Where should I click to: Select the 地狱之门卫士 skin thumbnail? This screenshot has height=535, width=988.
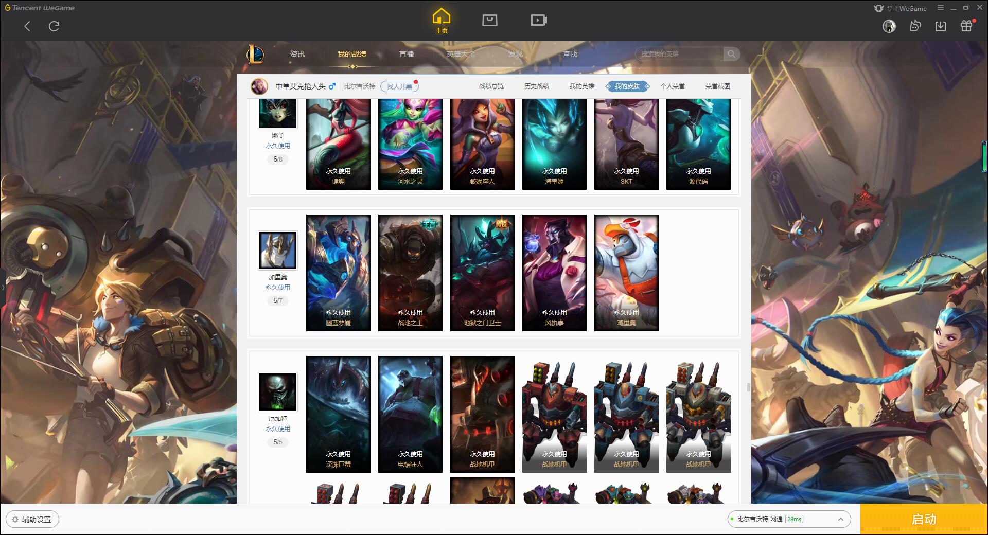coord(482,273)
